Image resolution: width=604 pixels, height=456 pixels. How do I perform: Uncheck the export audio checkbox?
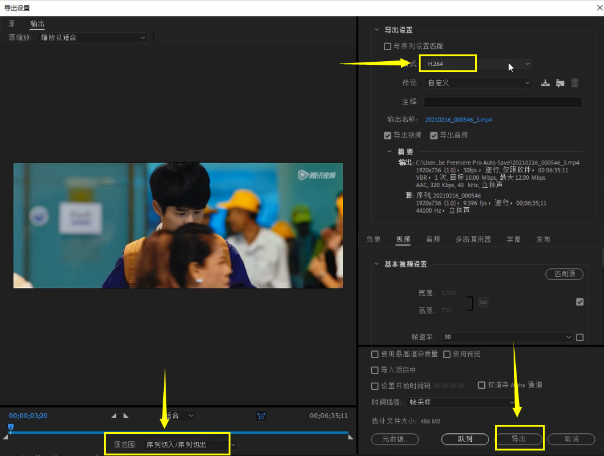coord(433,136)
